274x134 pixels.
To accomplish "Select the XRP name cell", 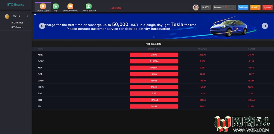I will 40,68.
